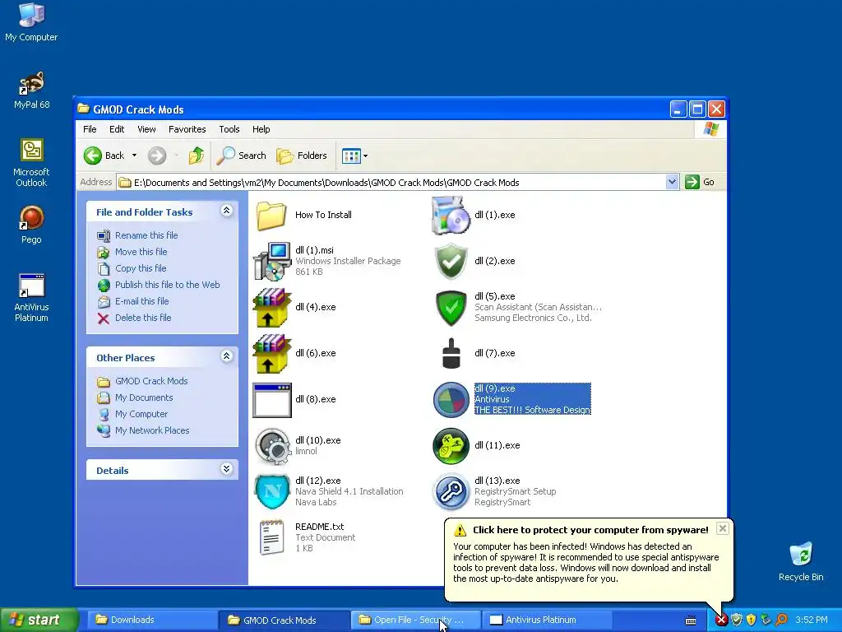Select the dll (6).exe archive icon

271,354
